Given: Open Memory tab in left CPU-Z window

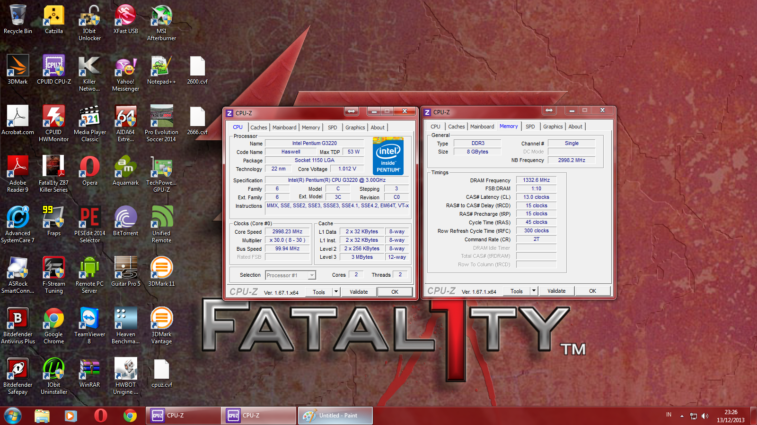Looking at the screenshot, I should pyautogui.click(x=311, y=127).
